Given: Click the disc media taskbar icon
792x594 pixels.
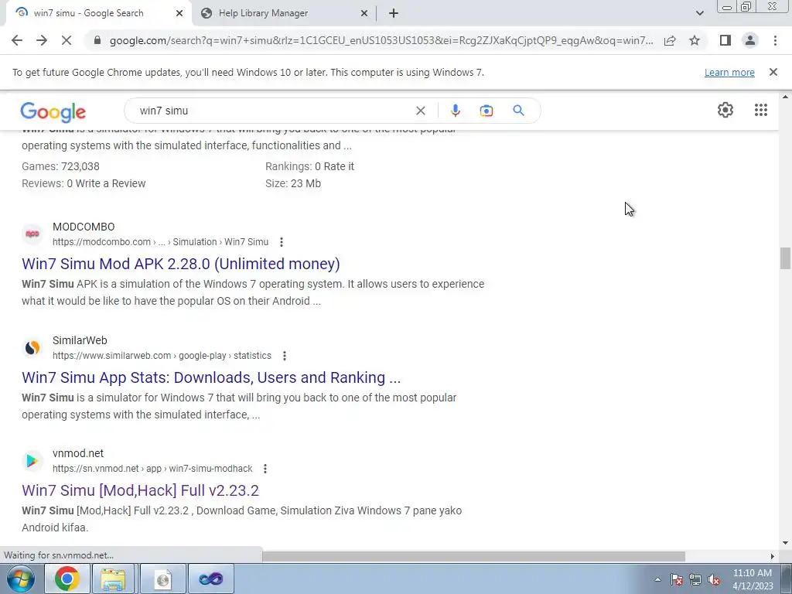Looking at the screenshot, I should pyautogui.click(x=162, y=579).
